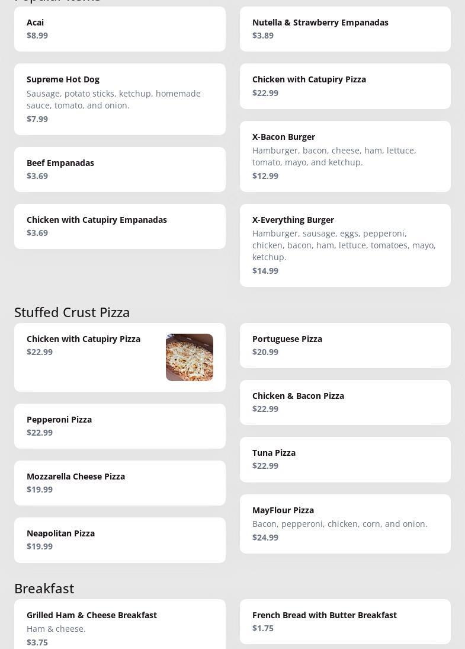Choose Chicken & Bacon Pizza
465x649 pixels.
click(345, 402)
